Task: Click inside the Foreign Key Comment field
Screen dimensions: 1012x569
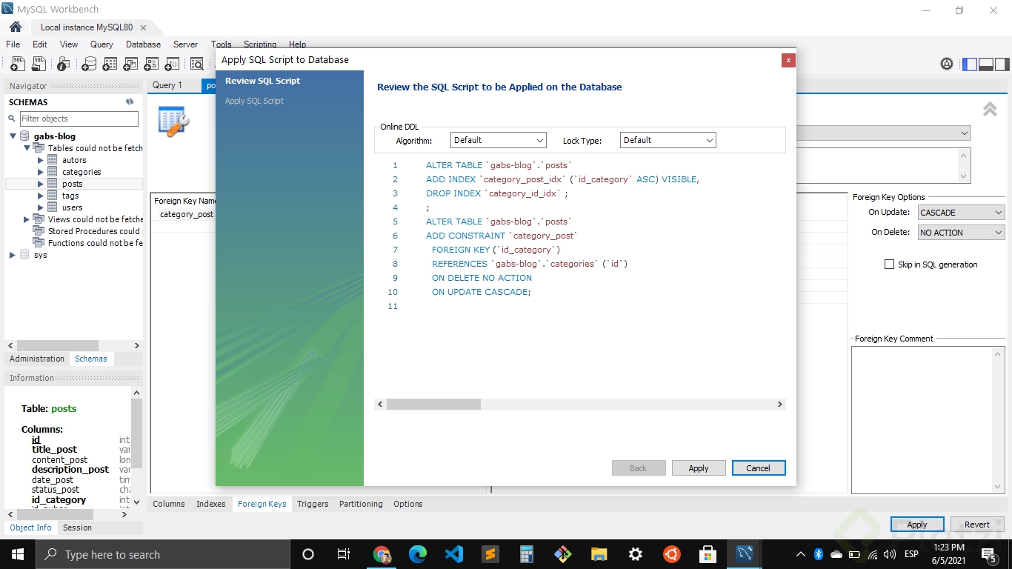Action: click(x=926, y=415)
